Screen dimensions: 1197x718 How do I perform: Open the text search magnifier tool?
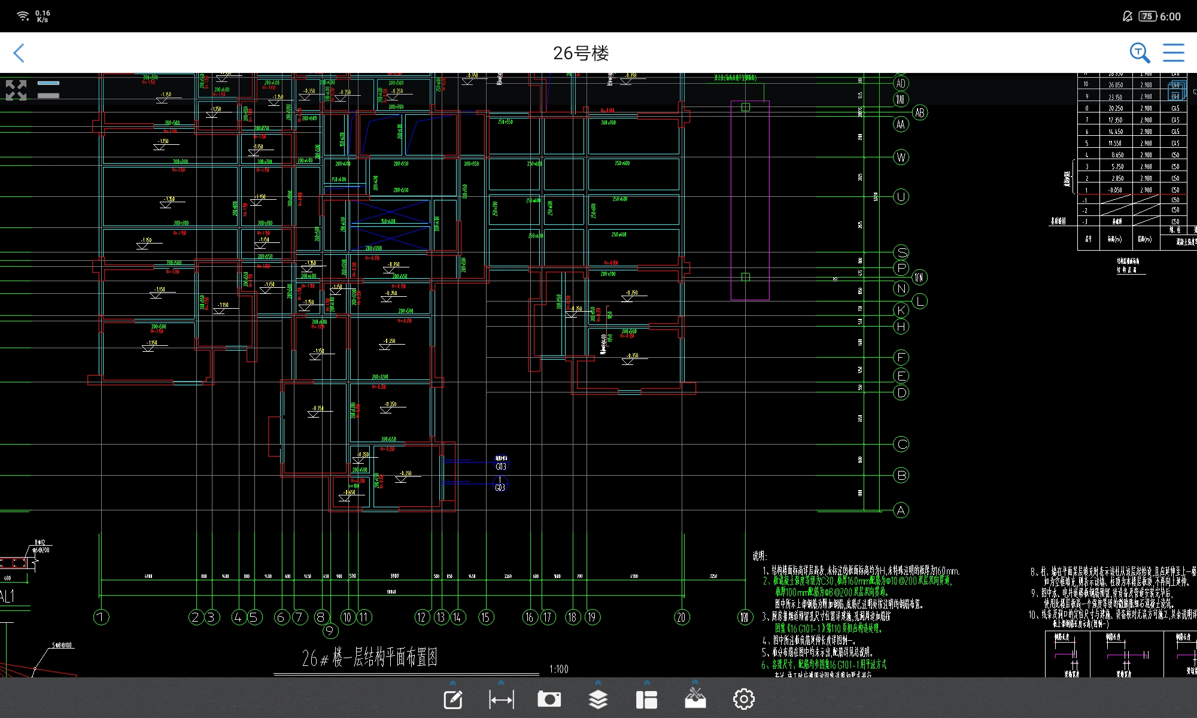1140,53
